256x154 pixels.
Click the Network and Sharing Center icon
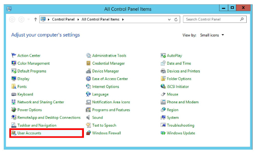(14, 102)
